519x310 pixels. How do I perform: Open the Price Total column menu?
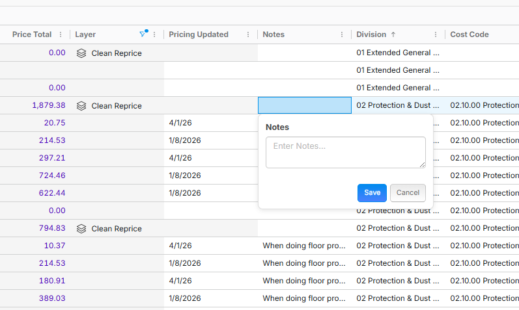click(x=61, y=34)
